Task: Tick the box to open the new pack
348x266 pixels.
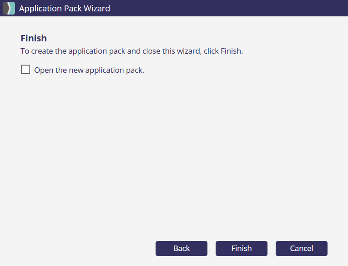Action: (x=25, y=70)
